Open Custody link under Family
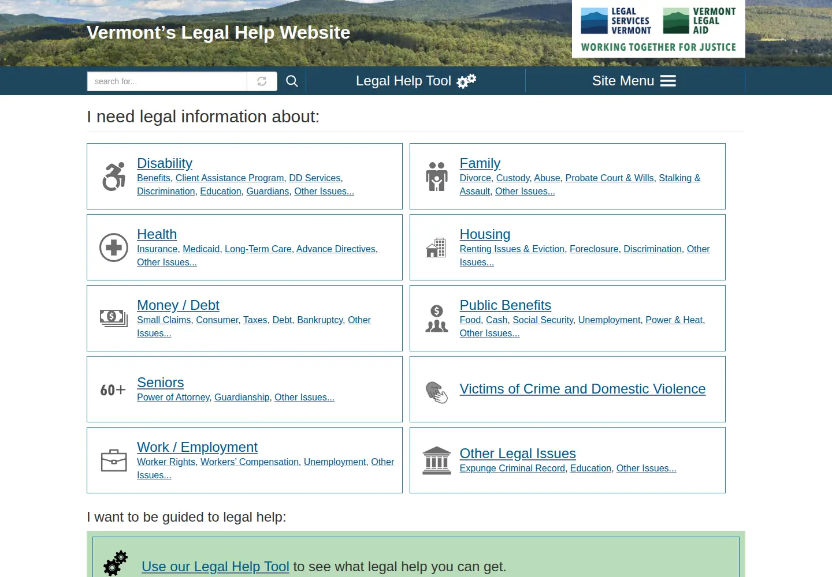832x577 pixels. [512, 178]
